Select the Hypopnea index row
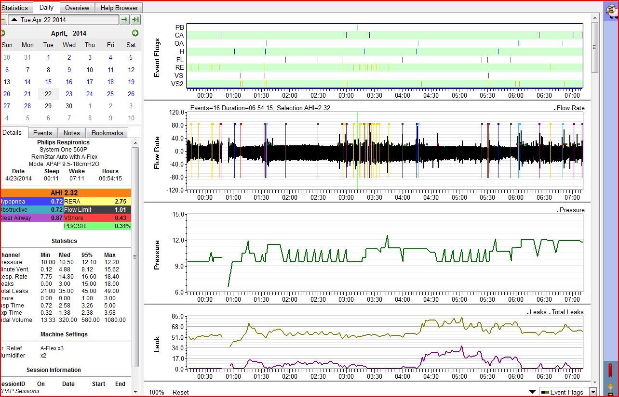The height and width of the screenshot is (397, 619). coord(32,202)
